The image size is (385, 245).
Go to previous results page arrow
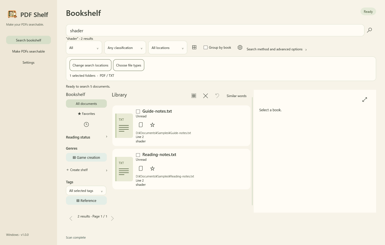[x=71, y=219]
